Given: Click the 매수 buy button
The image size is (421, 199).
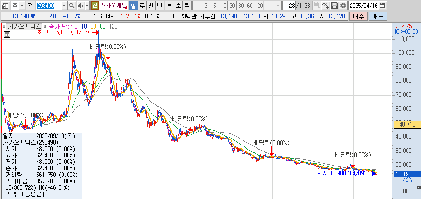Looking at the screenshot, I should [358, 16].
